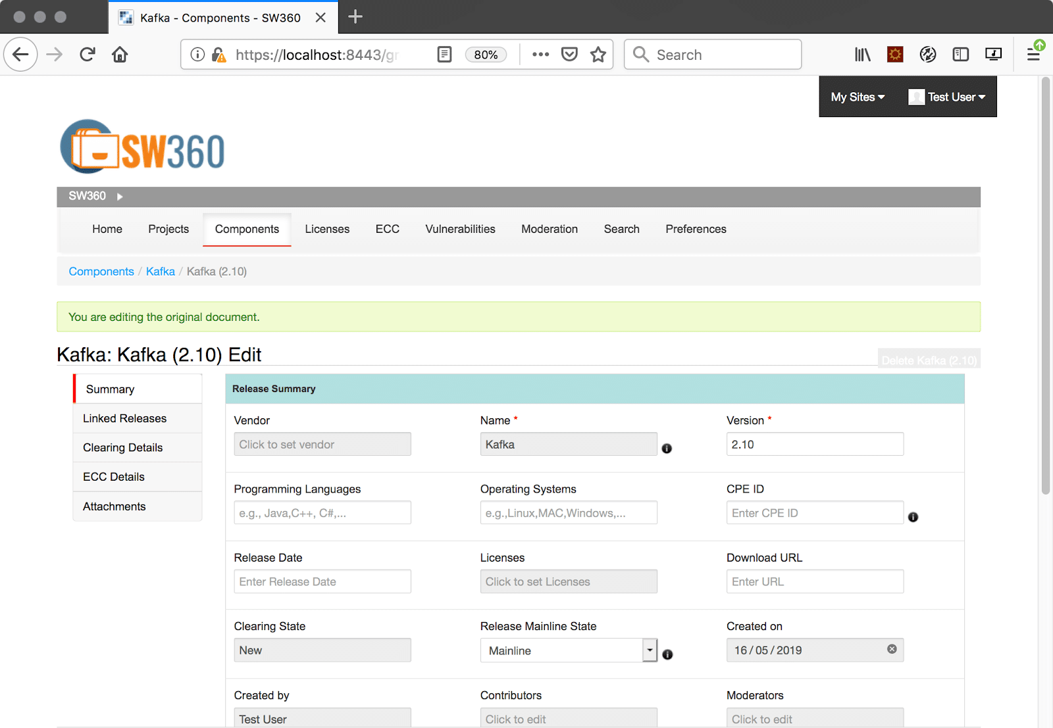The width and height of the screenshot is (1053, 728).
Task: Click the browser address bar URL
Action: [x=317, y=55]
